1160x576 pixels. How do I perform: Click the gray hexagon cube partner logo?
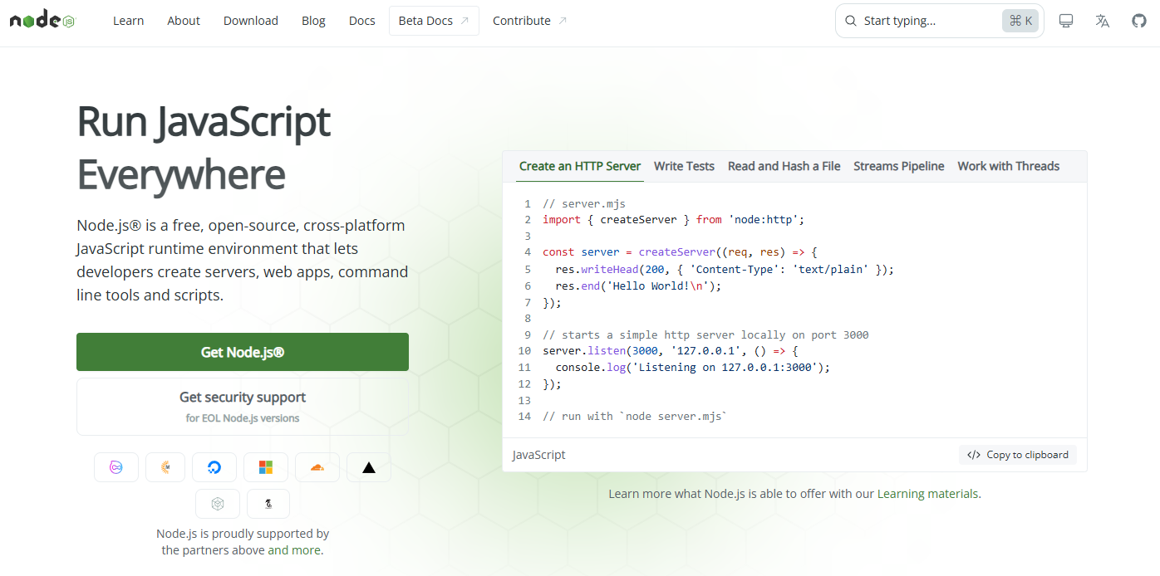pos(218,504)
